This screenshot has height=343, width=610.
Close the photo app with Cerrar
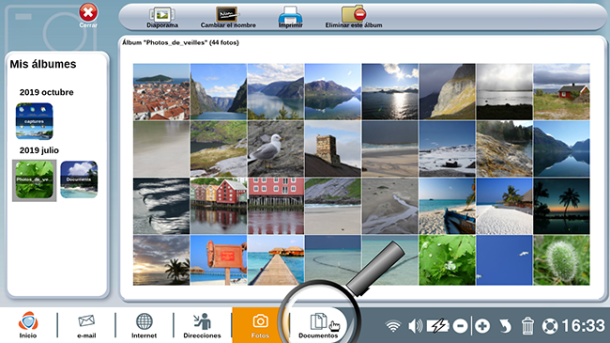[x=88, y=16]
